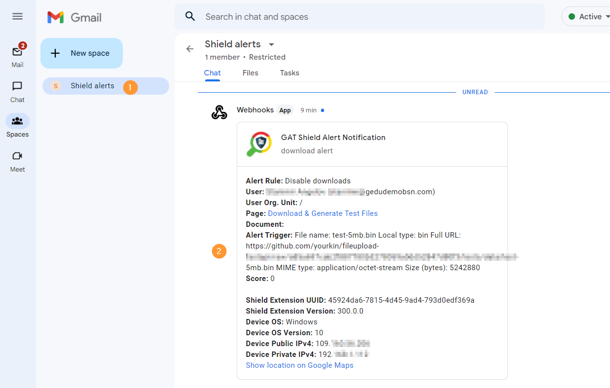Click the GAT Shield Alert Notification title

(333, 138)
